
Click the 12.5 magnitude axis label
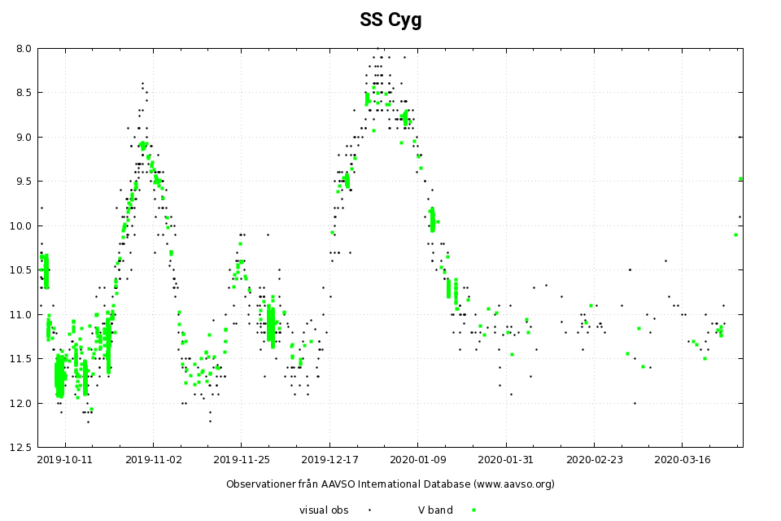pyautogui.click(x=20, y=447)
